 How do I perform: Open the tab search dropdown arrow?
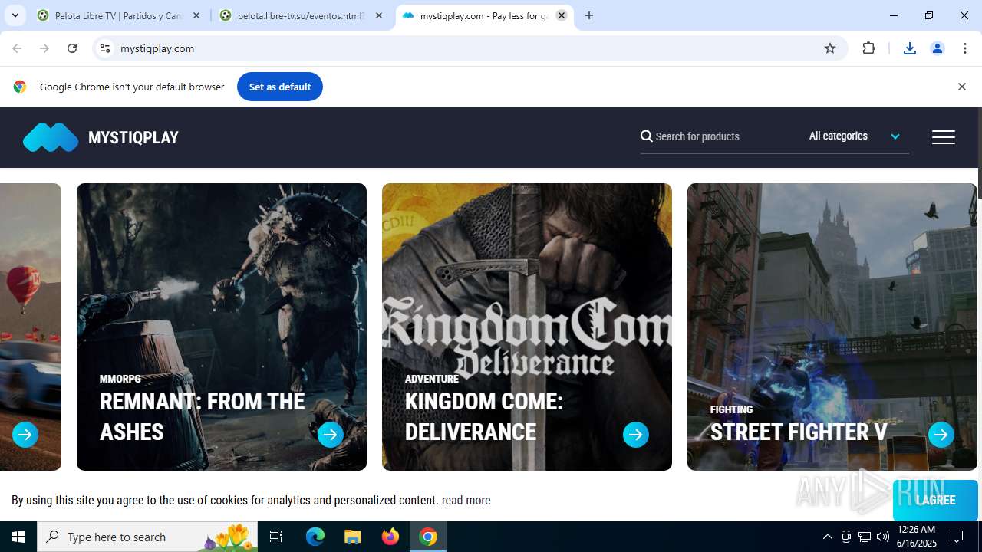coord(15,15)
